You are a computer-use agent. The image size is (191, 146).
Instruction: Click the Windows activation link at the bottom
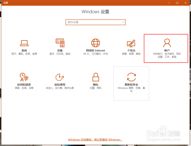pos(95,140)
